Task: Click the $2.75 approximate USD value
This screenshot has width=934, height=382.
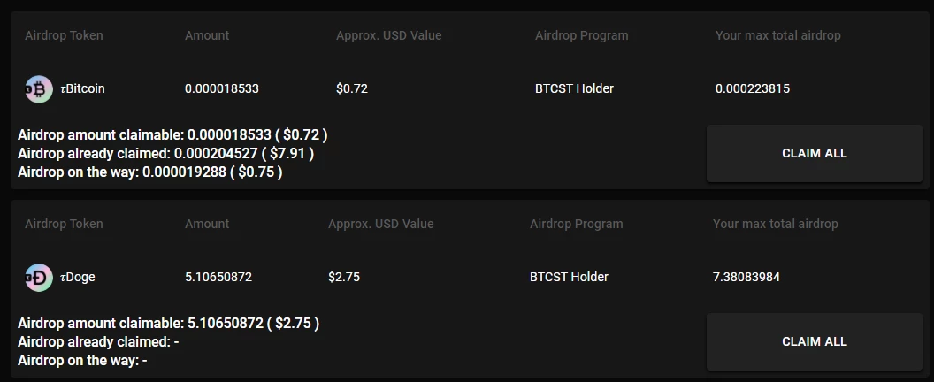Action: (344, 277)
